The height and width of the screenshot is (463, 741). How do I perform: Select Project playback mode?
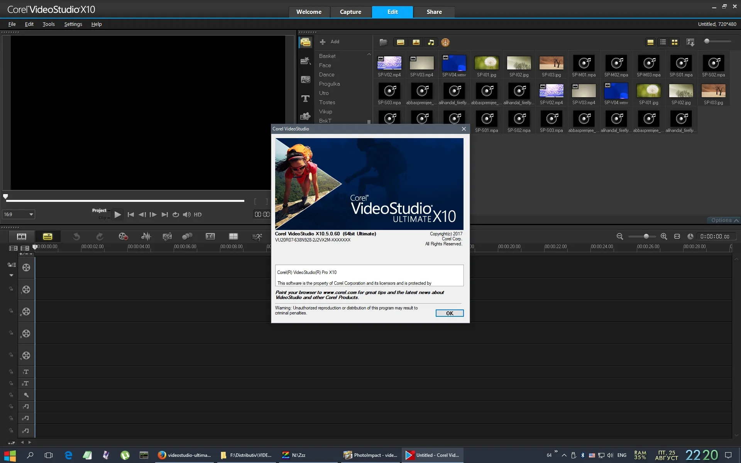pos(99,210)
